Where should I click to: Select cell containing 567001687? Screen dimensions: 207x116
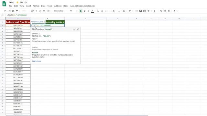tap(18, 34)
